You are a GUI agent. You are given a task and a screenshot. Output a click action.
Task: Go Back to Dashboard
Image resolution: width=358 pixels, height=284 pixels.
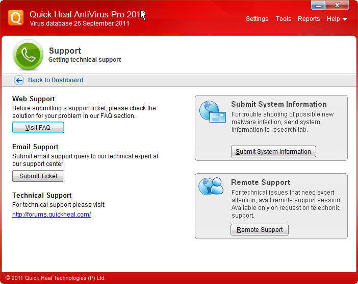click(56, 80)
